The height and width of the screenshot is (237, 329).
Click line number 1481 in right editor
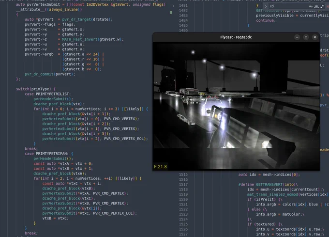(x=183, y=5)
